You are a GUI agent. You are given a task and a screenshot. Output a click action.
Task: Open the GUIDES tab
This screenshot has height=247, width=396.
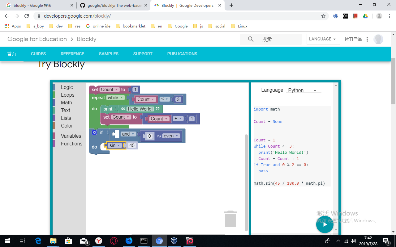coord(38,54)
